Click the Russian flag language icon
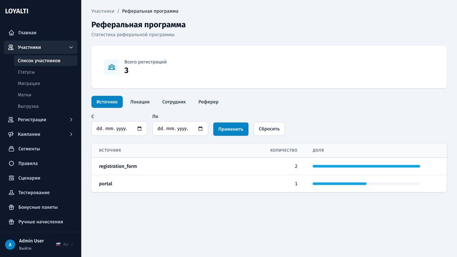Viewport: 457px width, 257px height. coord(58,245)
